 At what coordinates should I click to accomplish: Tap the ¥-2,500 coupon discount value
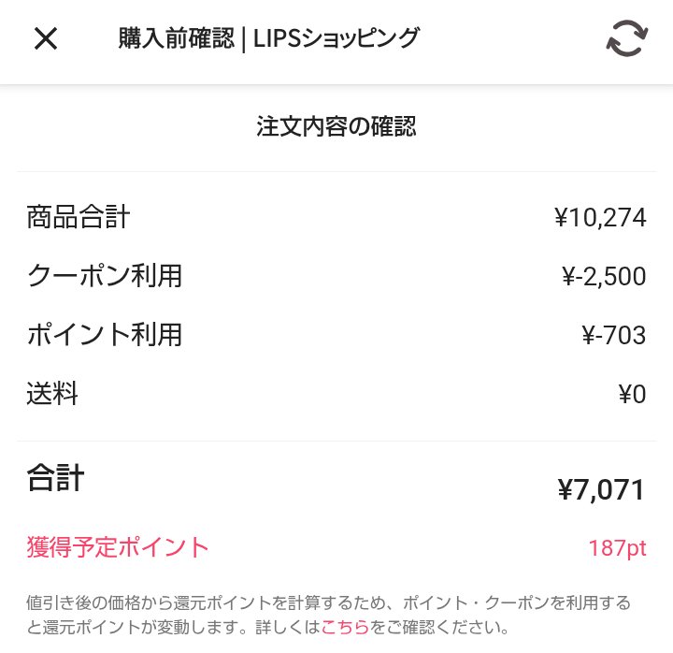pyautogui.click(x=603, y=276)
